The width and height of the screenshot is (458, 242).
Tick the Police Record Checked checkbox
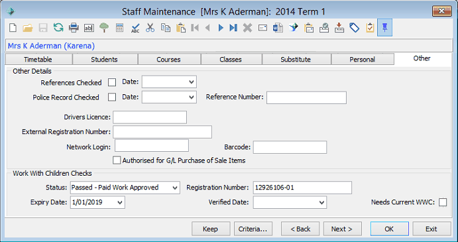click(112, 97)
